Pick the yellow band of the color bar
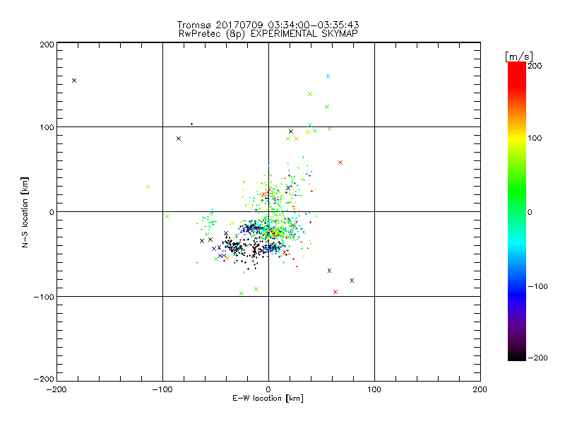Image resolution: width=565 pixels, height=424 pixels. pos(517,139)
